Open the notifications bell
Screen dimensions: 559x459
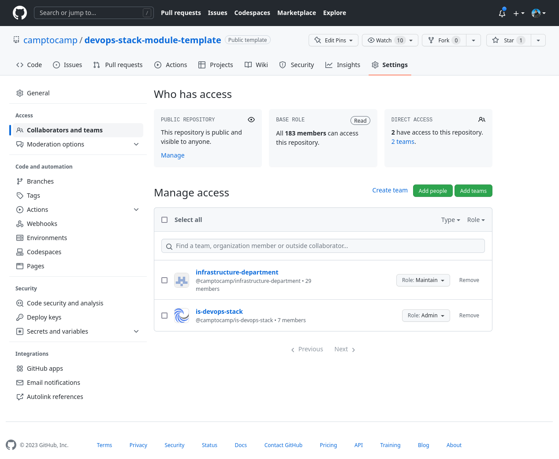coord(502,13)
